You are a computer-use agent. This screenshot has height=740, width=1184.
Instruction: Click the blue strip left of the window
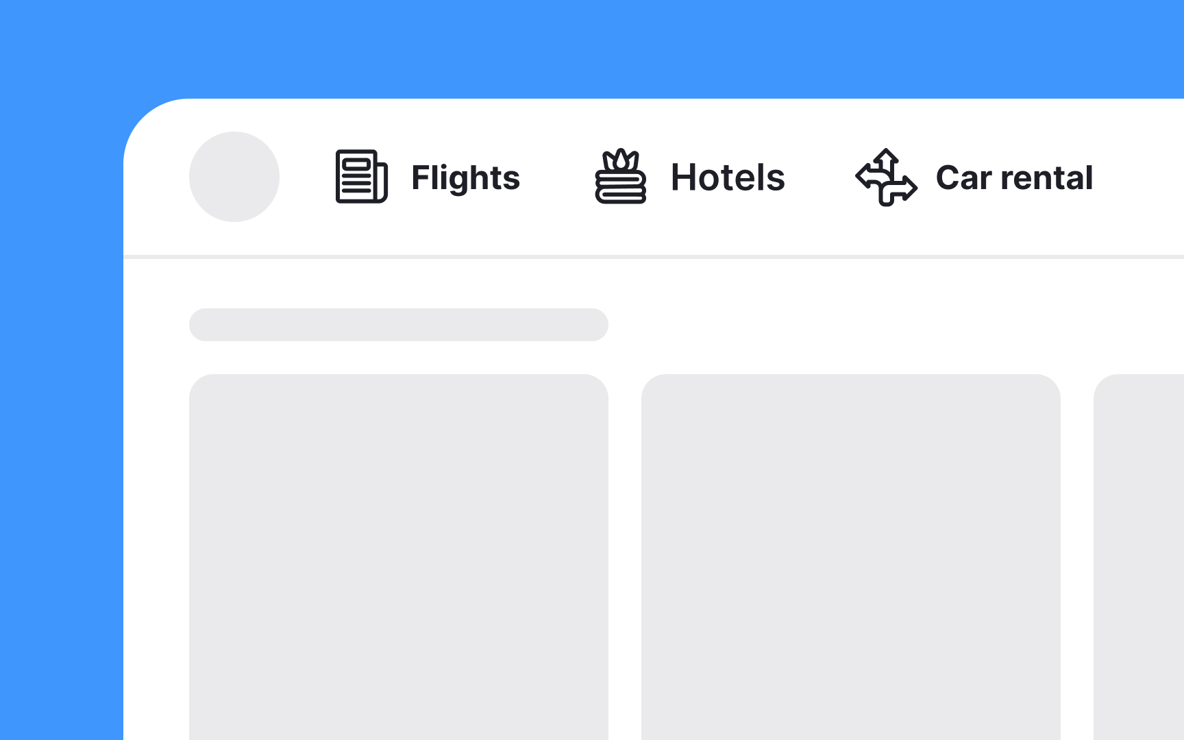point(62,418)
